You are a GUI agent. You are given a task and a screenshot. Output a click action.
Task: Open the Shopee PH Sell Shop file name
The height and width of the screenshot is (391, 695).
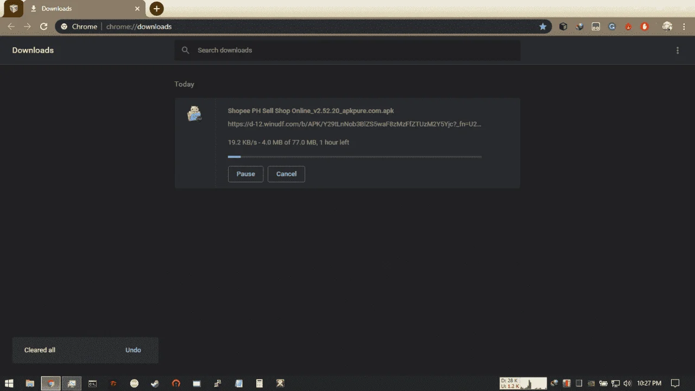coord(311,111)
